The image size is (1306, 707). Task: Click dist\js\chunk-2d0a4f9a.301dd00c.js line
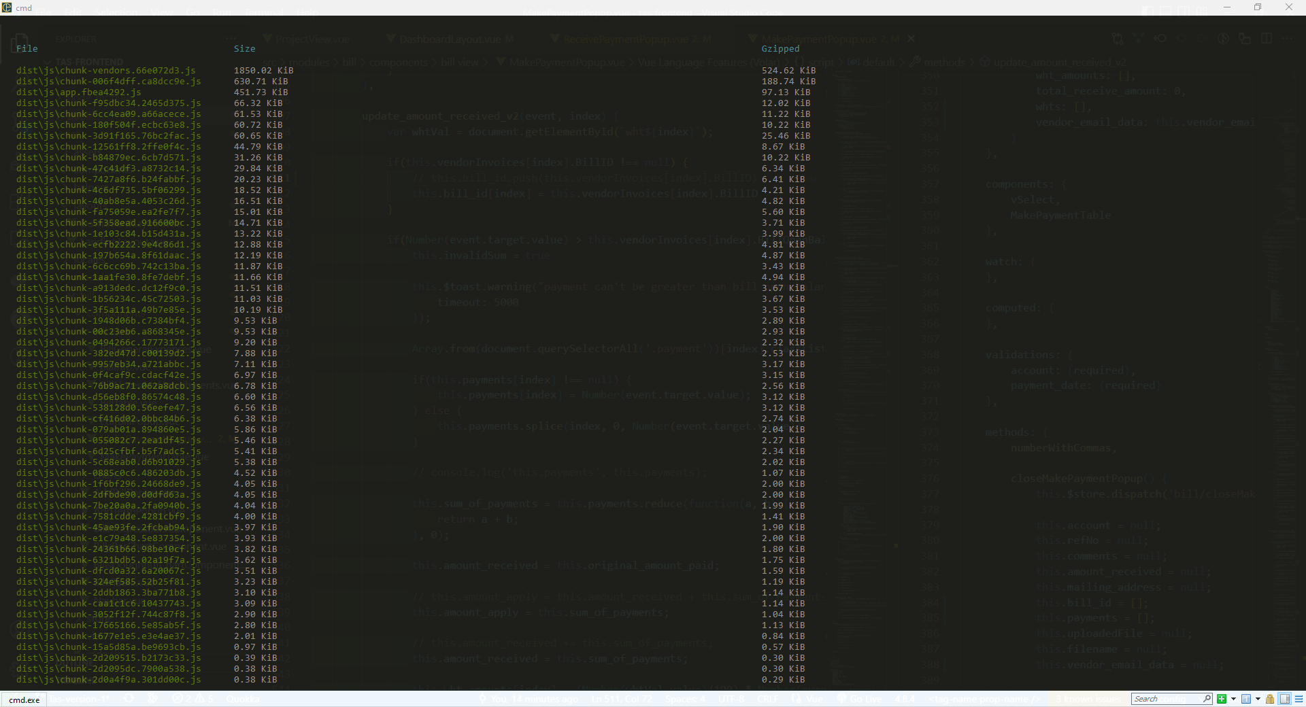point(109,680)
